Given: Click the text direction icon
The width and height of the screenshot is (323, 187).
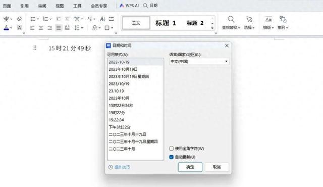Looking at the screenshot, I should coord(90,19).
